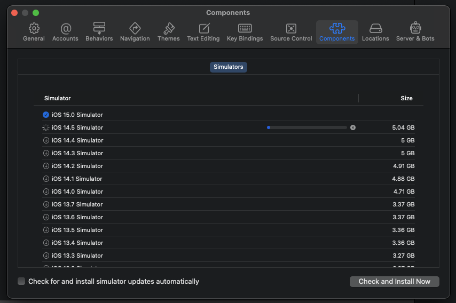Sort by the Simulator column header
Screen dimensions: 456x303
tap(57, 98)
